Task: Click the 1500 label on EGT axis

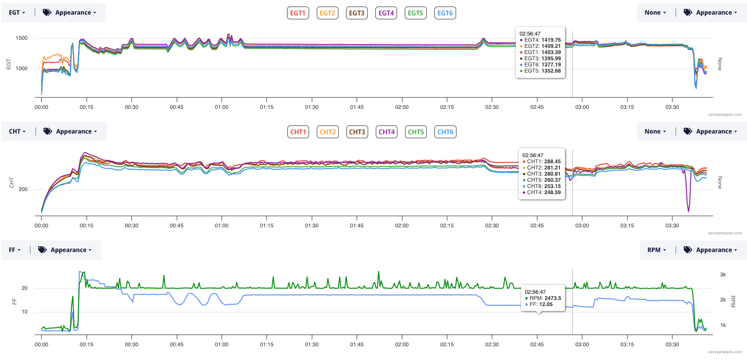Action: pyautogui.click(x=22, y=38)
